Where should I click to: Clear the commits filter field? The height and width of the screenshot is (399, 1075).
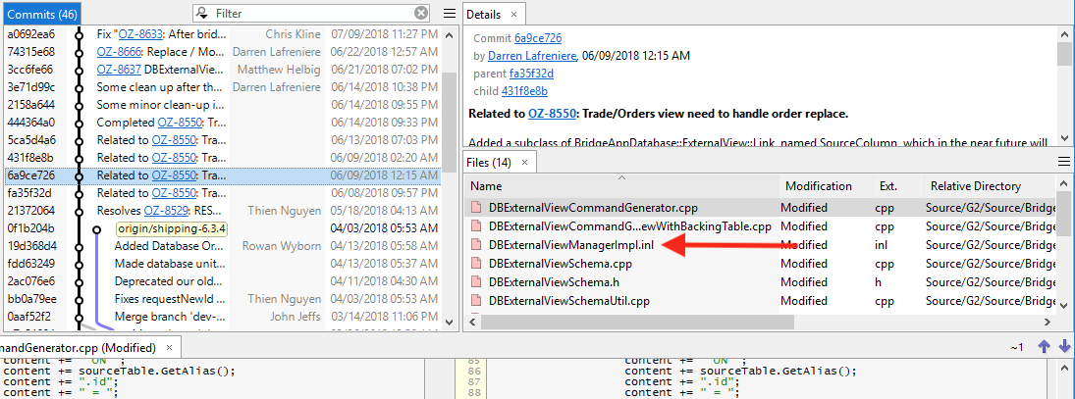(421, 13)
